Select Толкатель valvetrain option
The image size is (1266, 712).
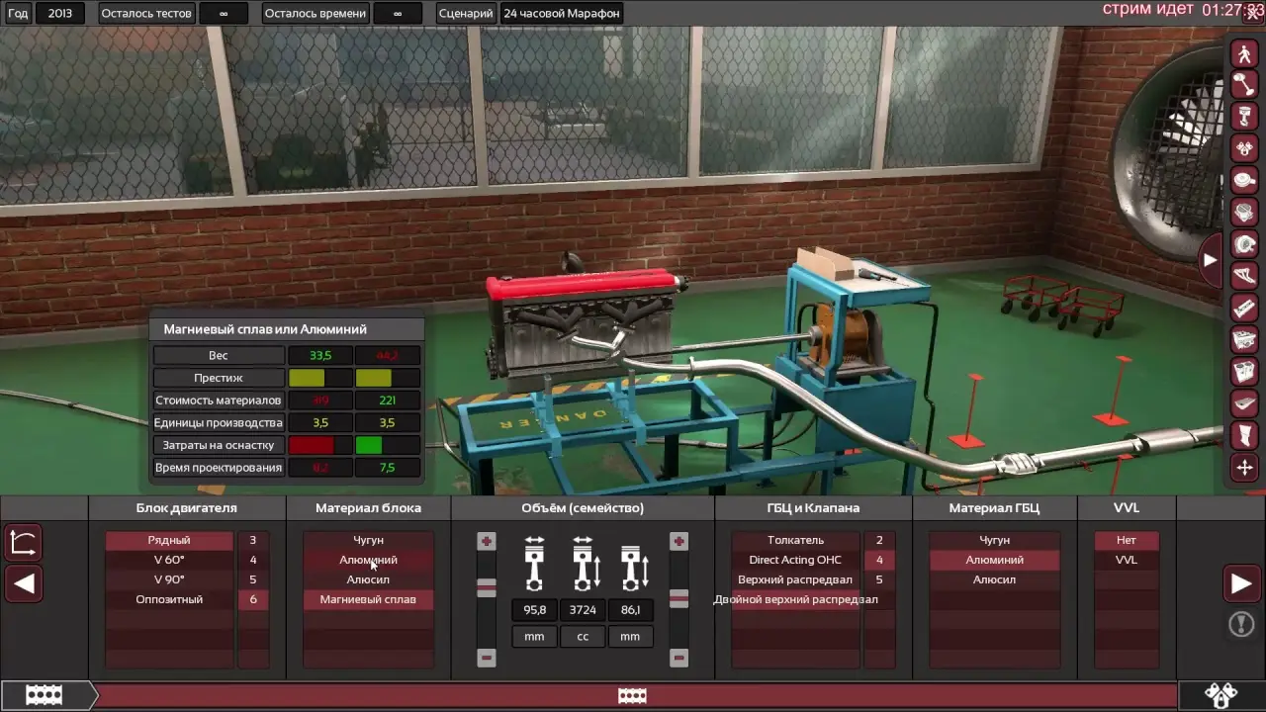pos(796,540)
